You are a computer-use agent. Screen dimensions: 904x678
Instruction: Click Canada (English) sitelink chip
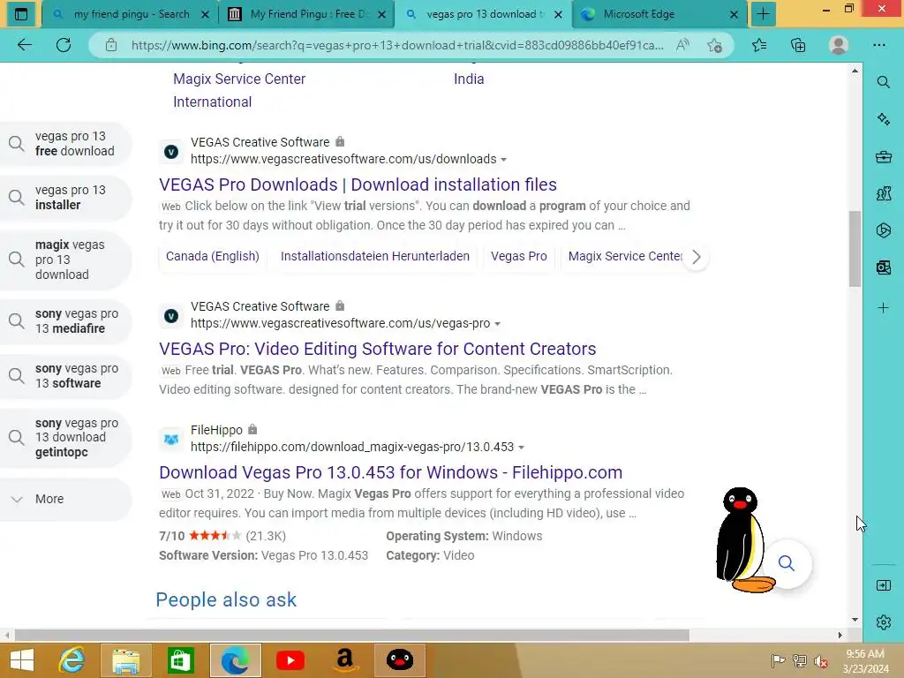212,256
